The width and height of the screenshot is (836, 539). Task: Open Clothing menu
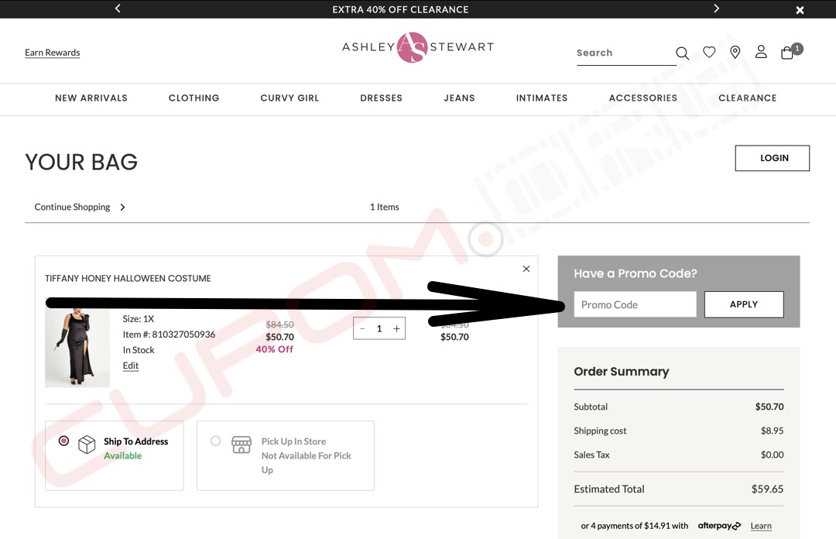click(194, 98)
